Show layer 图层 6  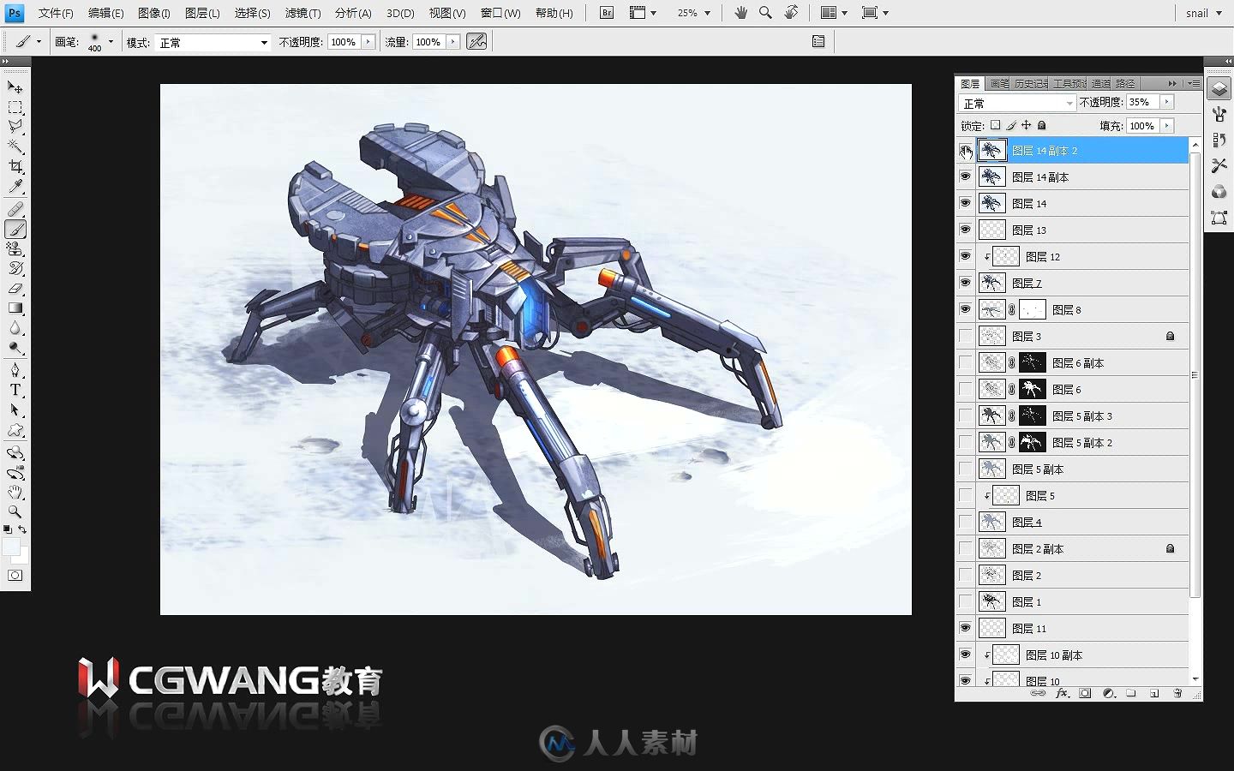[x=965, y=389]
